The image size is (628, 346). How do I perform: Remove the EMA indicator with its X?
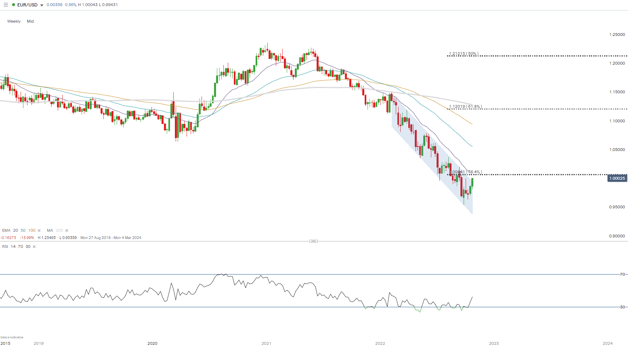pyautogui.click(x=39, y=231)
